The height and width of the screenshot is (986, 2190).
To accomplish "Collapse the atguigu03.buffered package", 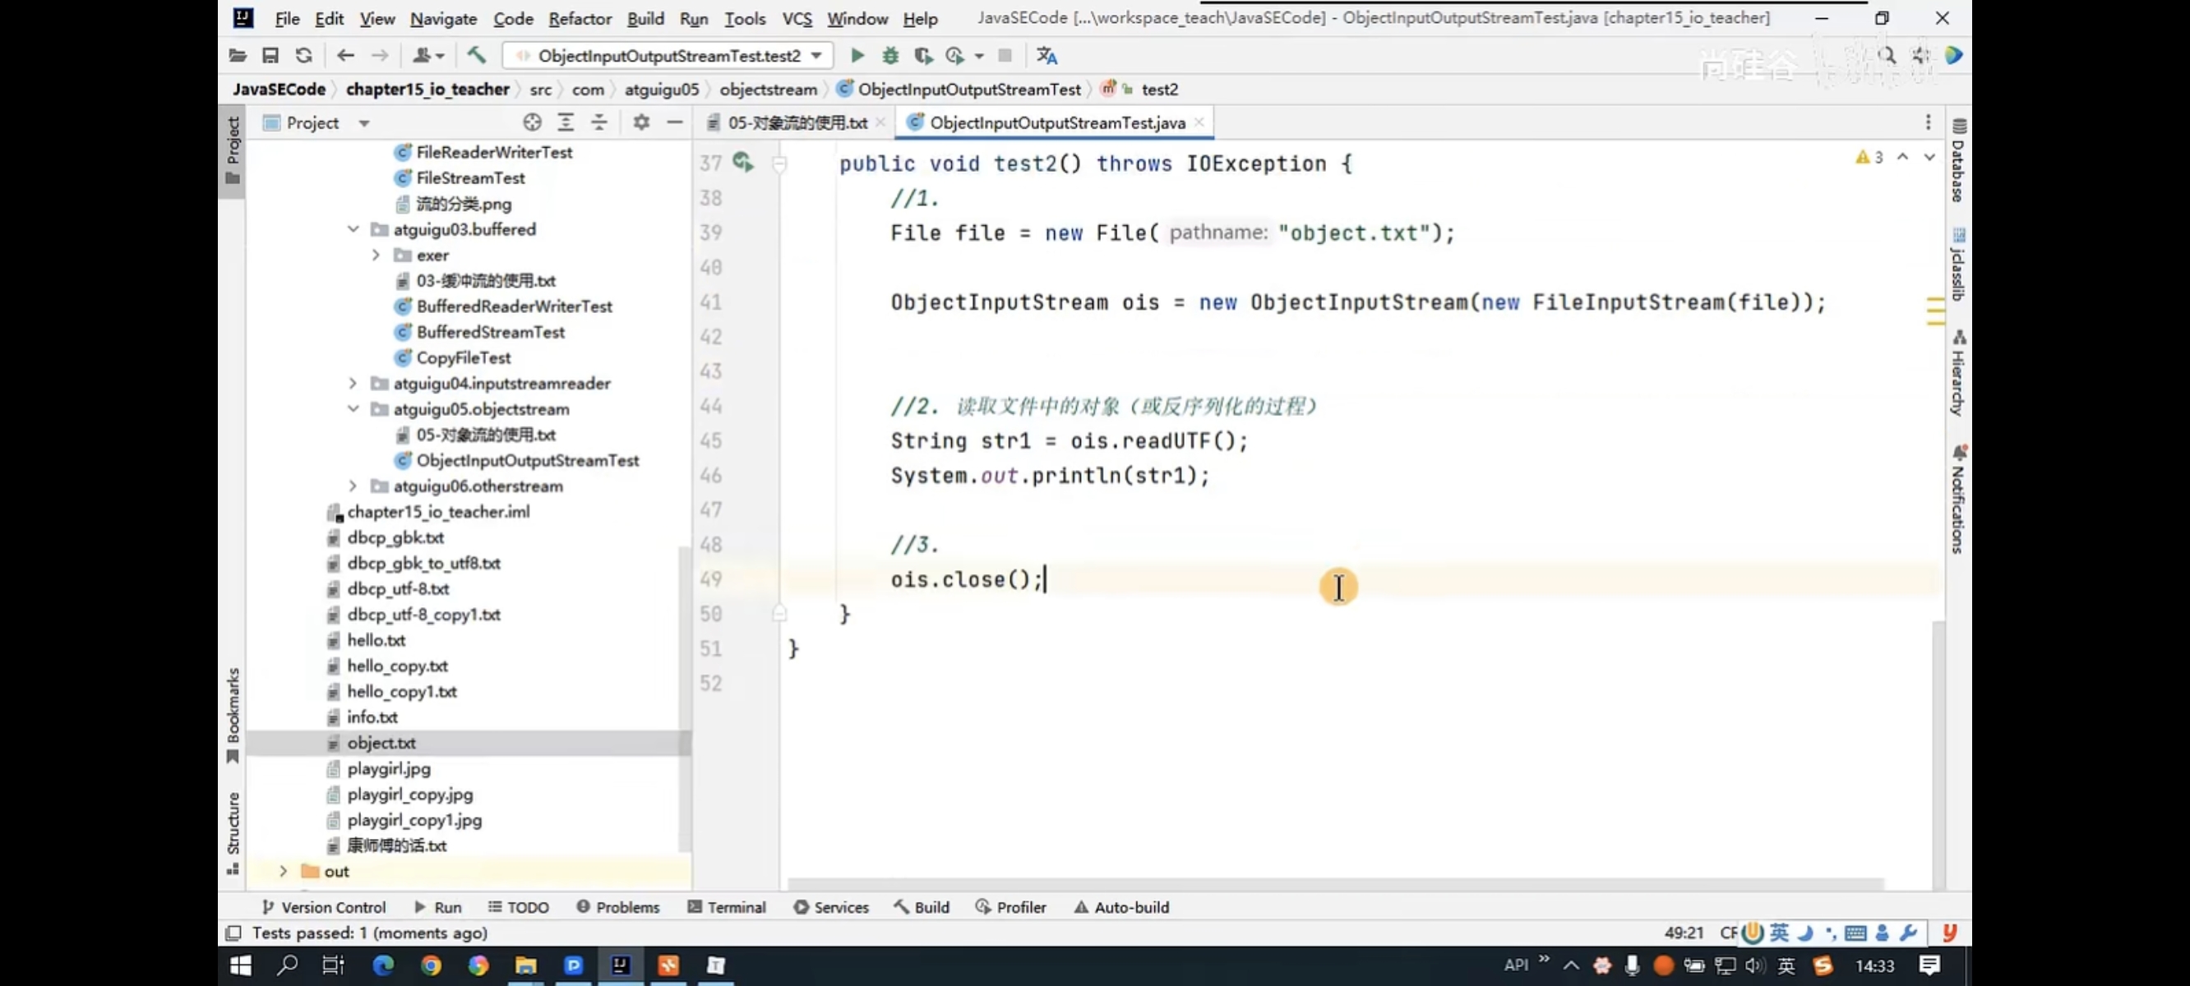I will 353,229.
